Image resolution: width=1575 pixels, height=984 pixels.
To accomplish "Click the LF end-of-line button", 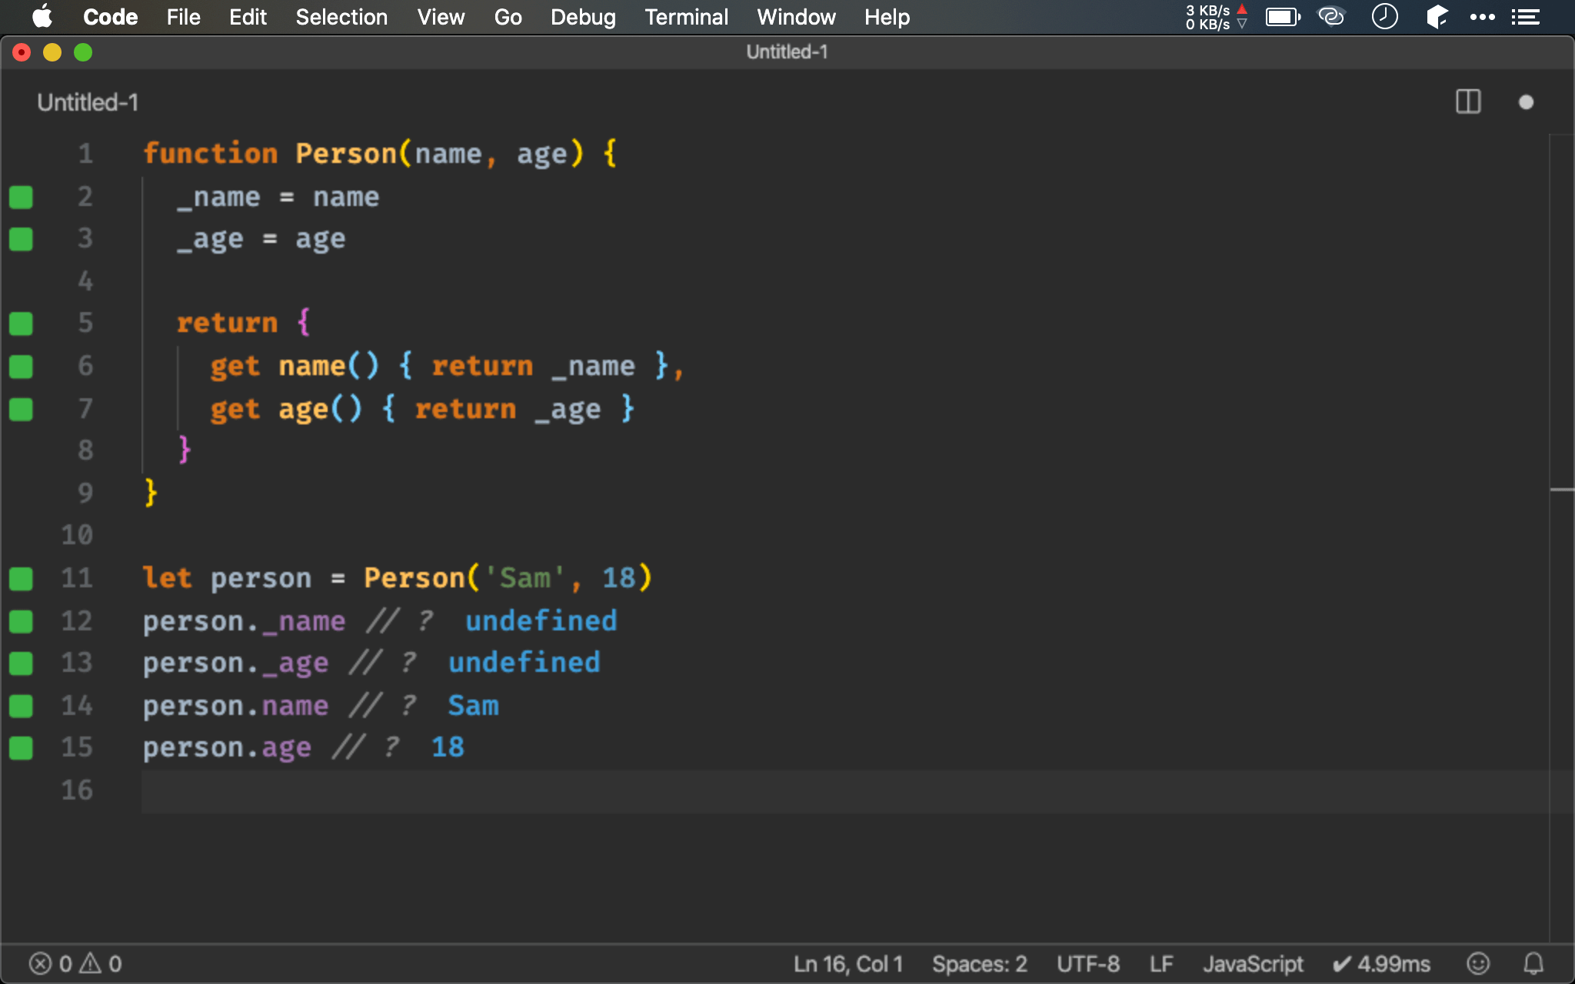I will click(x=1161, y=963).
